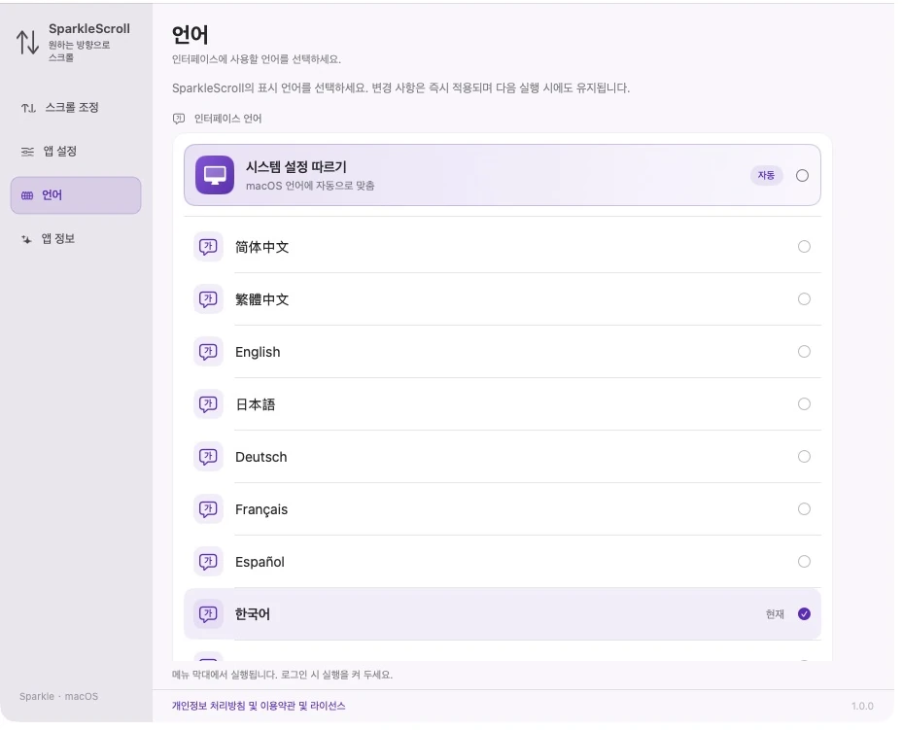Click the SparkleScroll up-down arrows logo

point(27,42)
